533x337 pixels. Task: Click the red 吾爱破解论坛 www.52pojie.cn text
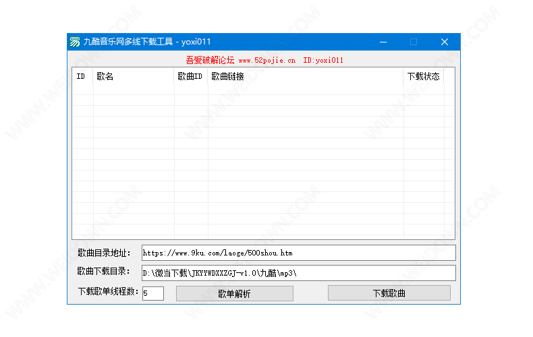241,61
